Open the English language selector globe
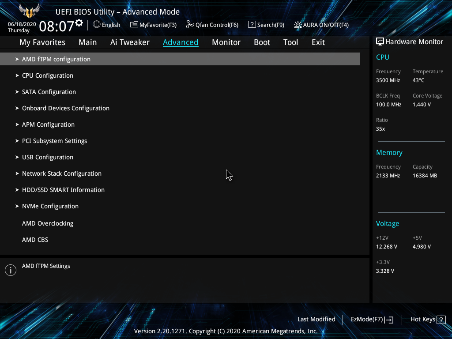 96,25
